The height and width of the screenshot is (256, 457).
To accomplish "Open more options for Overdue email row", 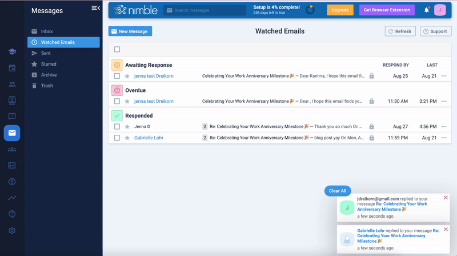I will tap(444, 101).
